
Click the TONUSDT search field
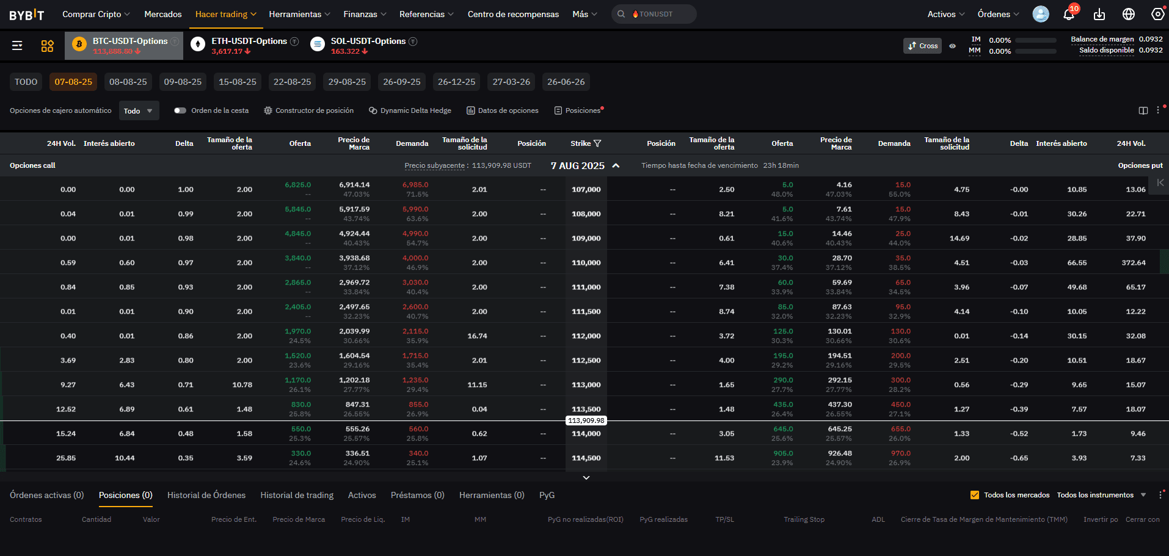pyautogui.click(x=654, y=14)
